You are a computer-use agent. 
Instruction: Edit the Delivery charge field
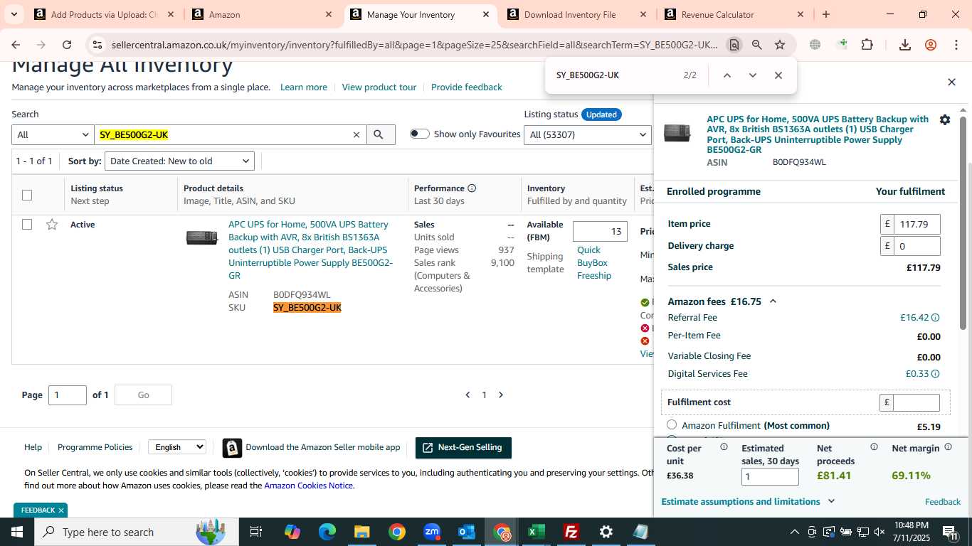[916, 246]
